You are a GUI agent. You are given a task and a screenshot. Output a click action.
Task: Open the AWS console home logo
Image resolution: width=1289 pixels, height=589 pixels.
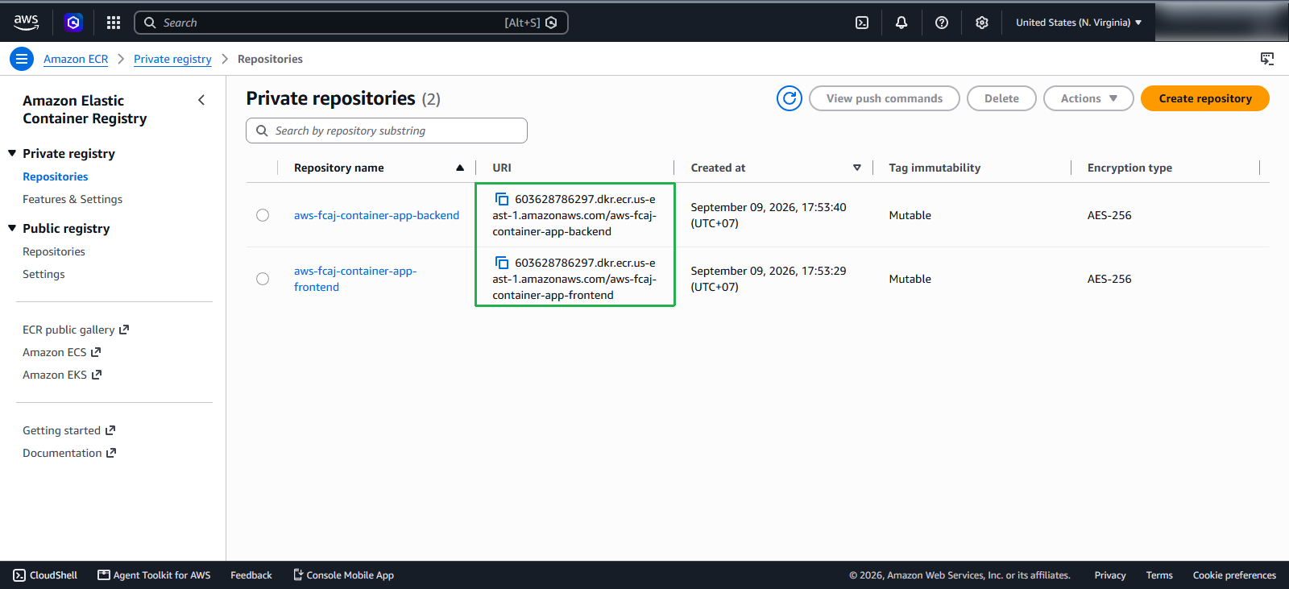point(26,23)
